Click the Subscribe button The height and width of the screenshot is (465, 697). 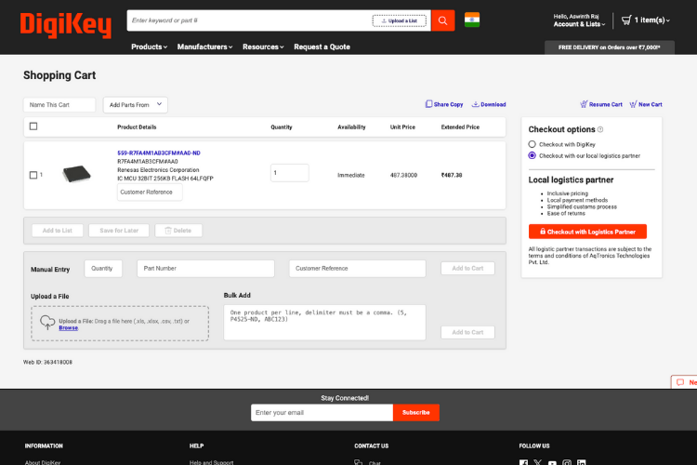pyautogui.click(x=416, y=413)
